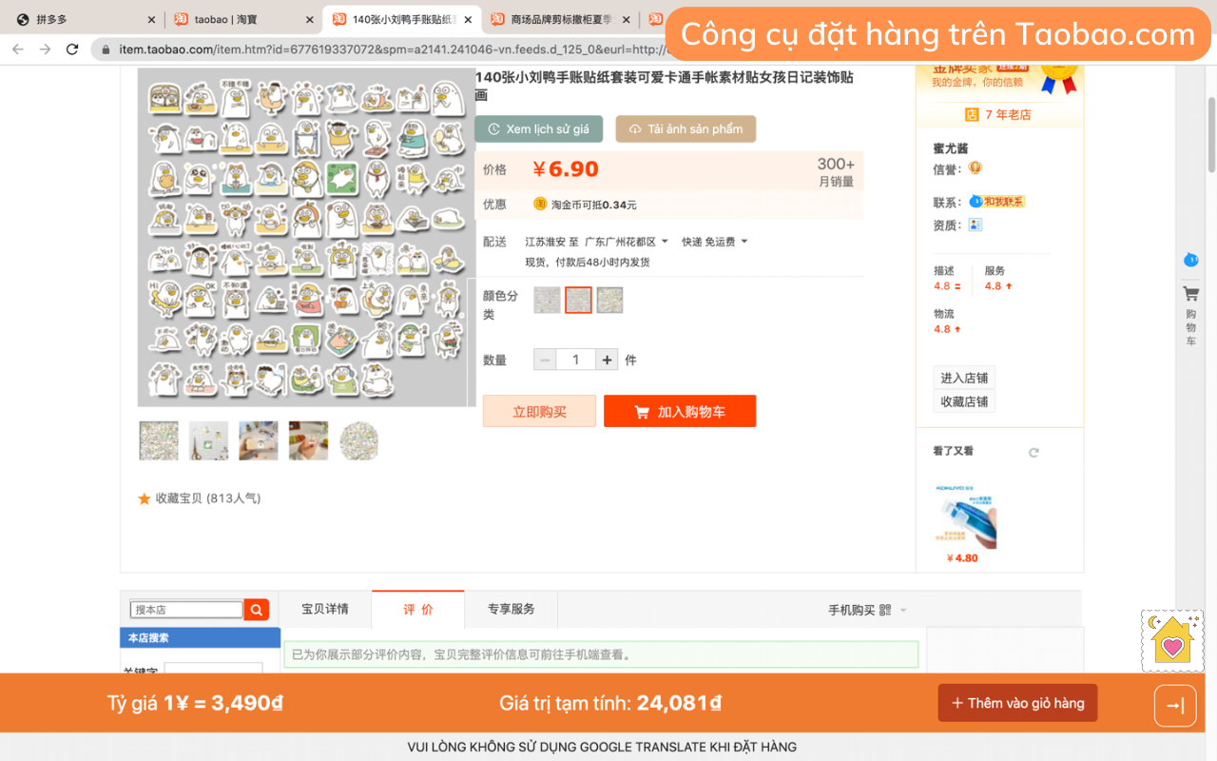Click the 和我联系 contact seller icon

click(997, 201)
